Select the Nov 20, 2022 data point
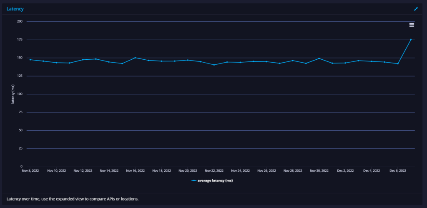 click(x=188, y=60)
